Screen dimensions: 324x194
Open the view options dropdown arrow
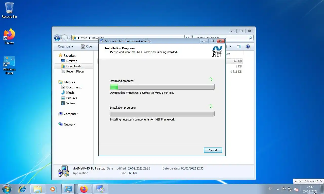(x=230, y=46)
